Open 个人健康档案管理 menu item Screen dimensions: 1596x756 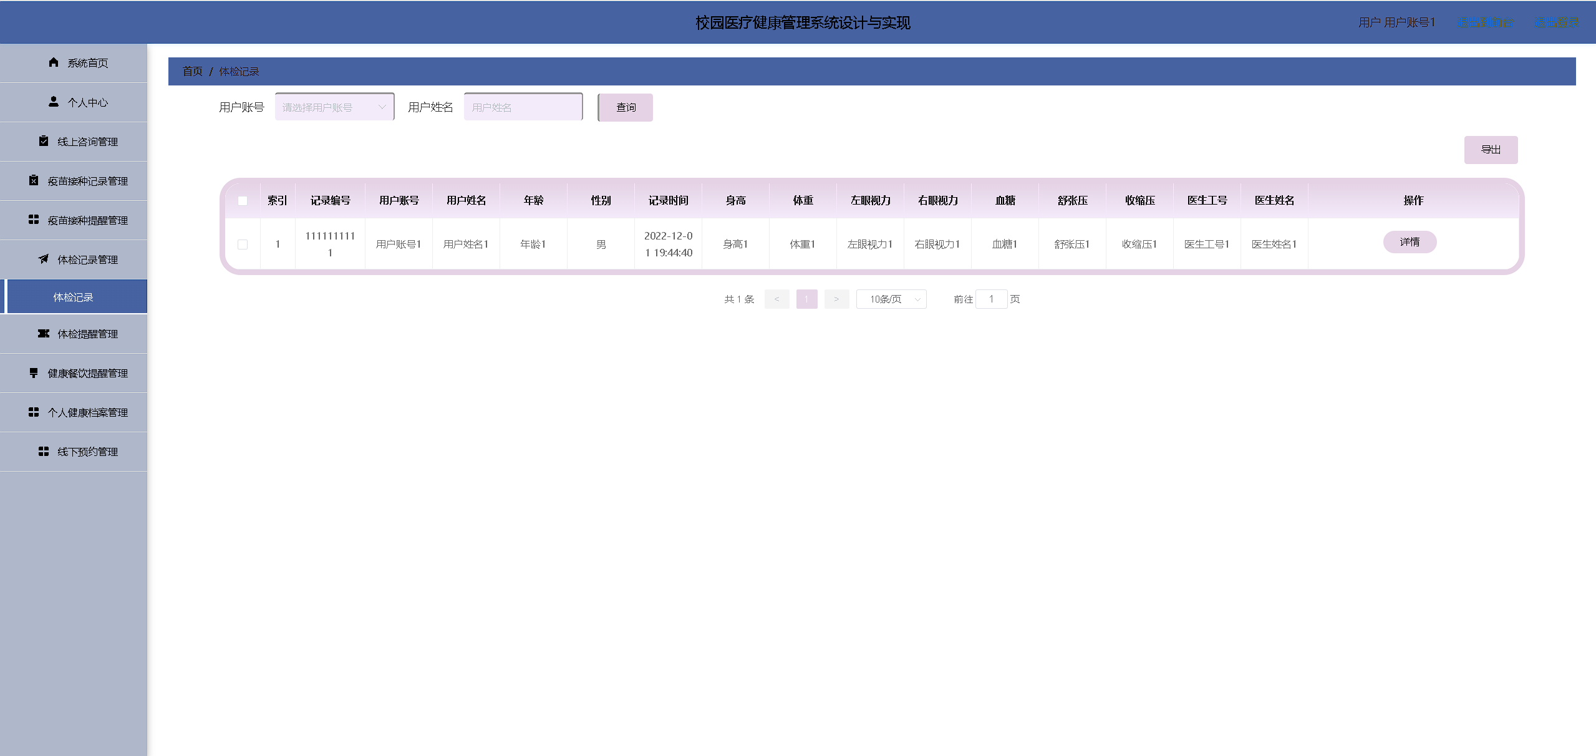87,412
